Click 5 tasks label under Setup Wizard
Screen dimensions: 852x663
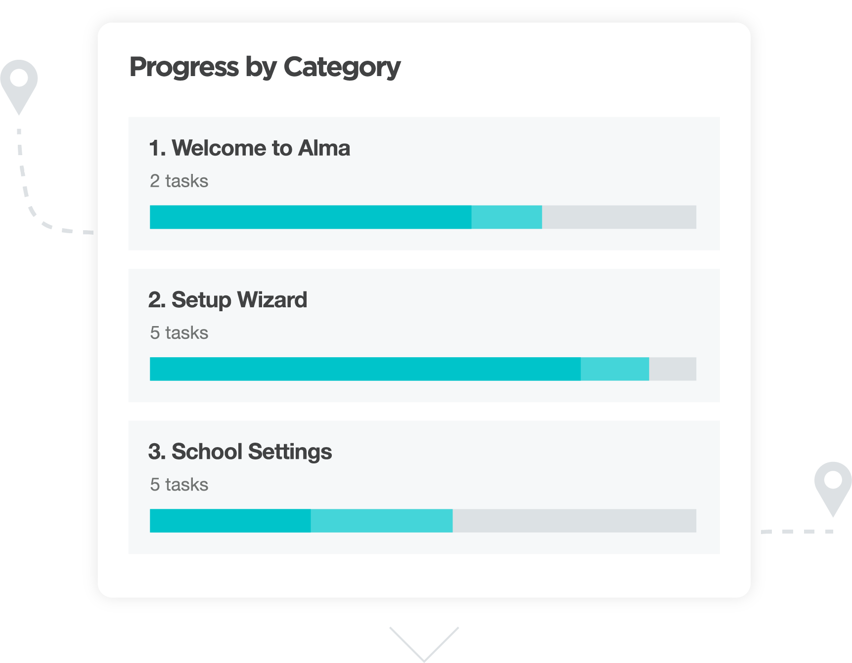(179, 332)
